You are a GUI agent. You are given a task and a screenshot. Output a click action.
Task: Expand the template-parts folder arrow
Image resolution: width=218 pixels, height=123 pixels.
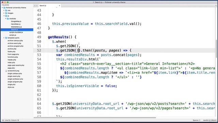point(4,38)
